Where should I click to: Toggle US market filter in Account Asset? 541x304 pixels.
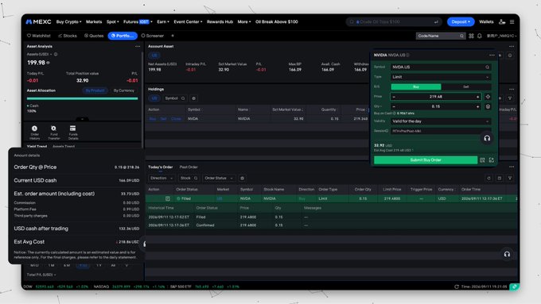[x=154, y=56]
